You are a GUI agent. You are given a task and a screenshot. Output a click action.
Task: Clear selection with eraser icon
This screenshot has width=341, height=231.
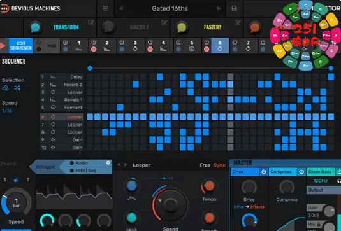tap(5, 88)
